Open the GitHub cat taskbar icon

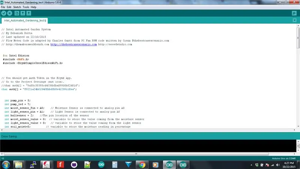74,165
